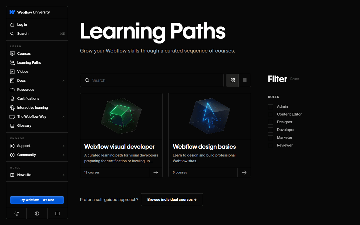
Task: Click the Learning Paths route icon
Action: [x=12, y=62]
